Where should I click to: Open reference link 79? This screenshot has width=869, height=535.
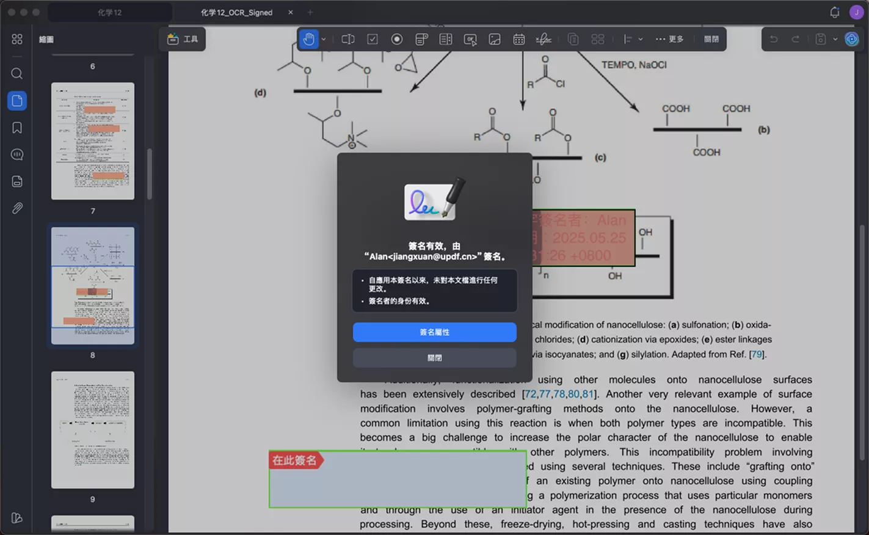pyautogui.click(x=757, y=354)
